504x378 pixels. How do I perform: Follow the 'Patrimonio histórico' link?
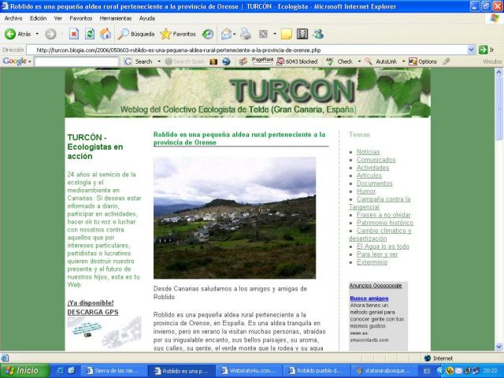pos(384,223)
